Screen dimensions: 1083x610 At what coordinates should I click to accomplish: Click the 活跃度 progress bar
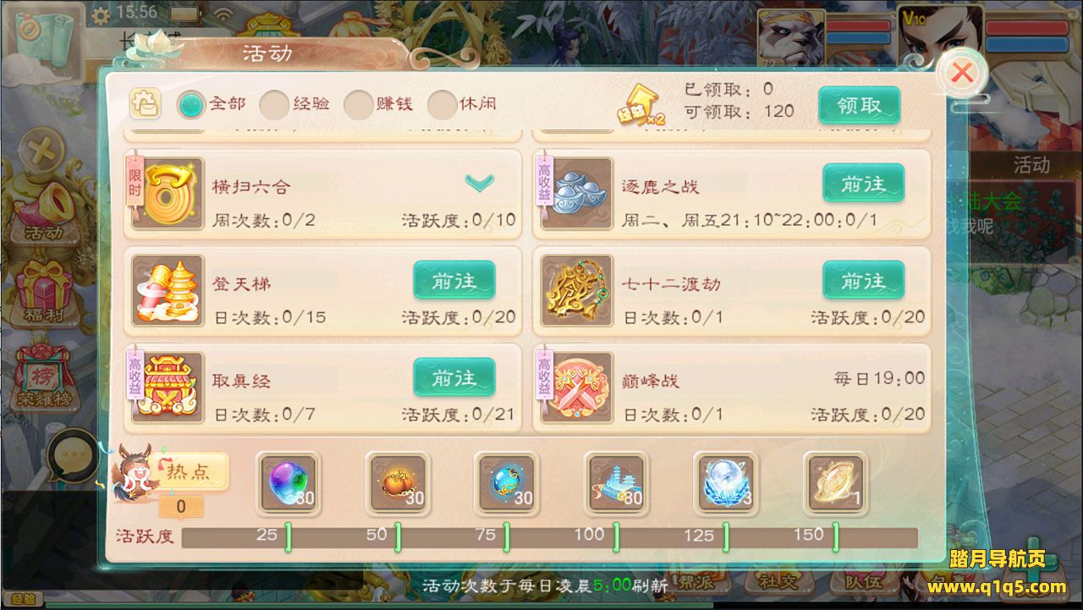coord(550,537)
